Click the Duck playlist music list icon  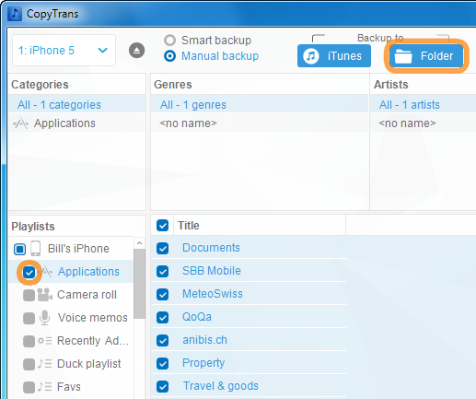pos(44,364)
